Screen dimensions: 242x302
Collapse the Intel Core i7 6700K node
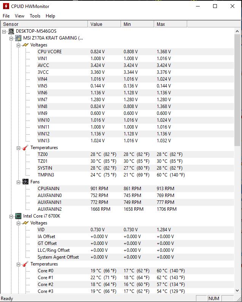coord(11,216)
